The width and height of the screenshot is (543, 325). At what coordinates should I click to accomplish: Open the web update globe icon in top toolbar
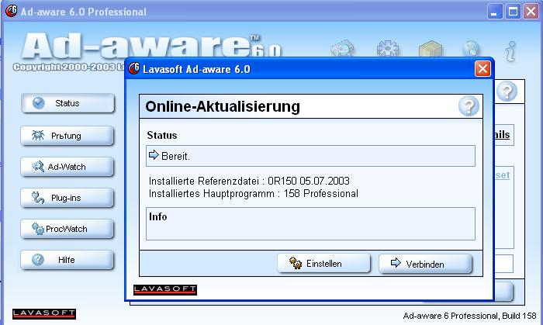pos(471,49)
